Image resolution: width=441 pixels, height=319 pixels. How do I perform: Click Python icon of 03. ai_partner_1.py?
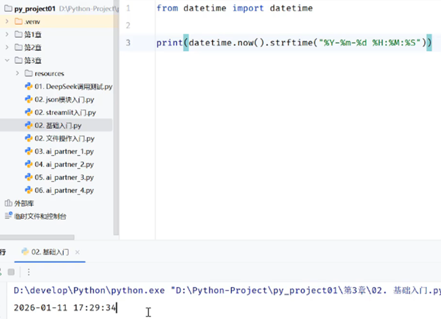[x=28, y=151]
